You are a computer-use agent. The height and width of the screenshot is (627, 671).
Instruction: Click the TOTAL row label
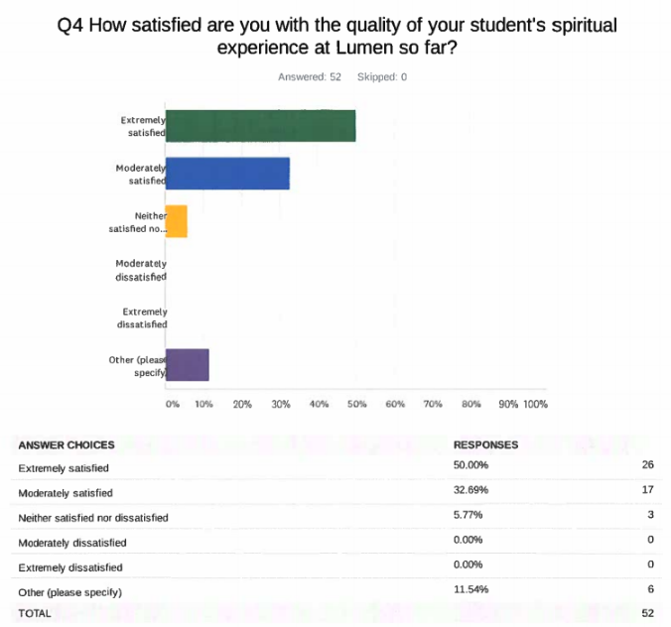coord(35,613)
